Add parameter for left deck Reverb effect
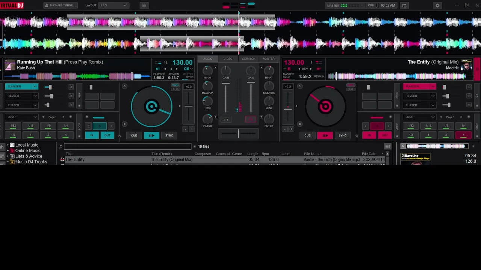481x270 pixels. pos(71,96)
